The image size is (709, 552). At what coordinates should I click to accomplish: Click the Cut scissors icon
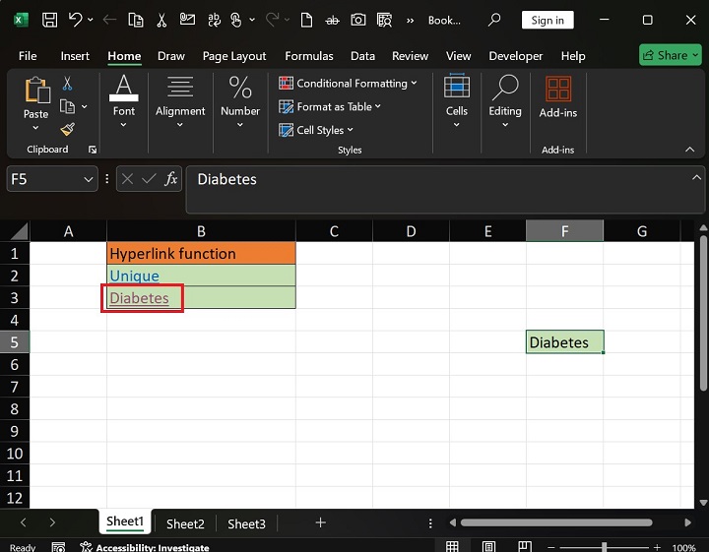coord(67,85)
